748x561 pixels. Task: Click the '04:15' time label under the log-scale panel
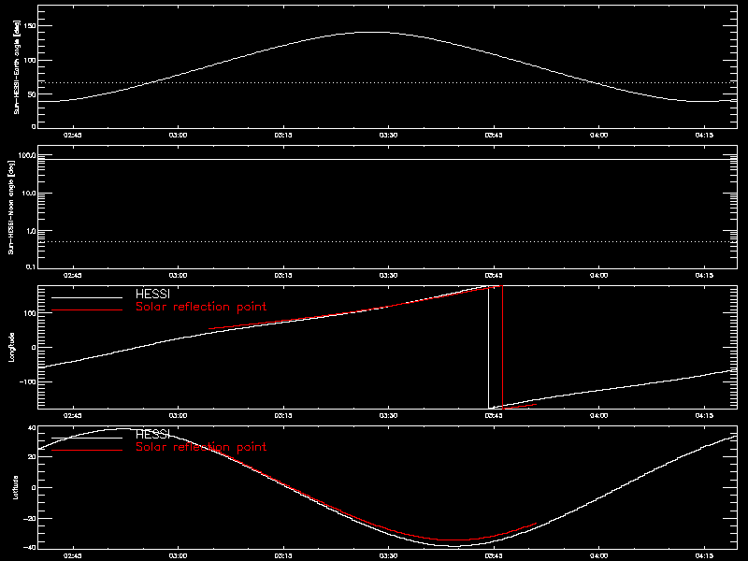[x=704, y=275]
